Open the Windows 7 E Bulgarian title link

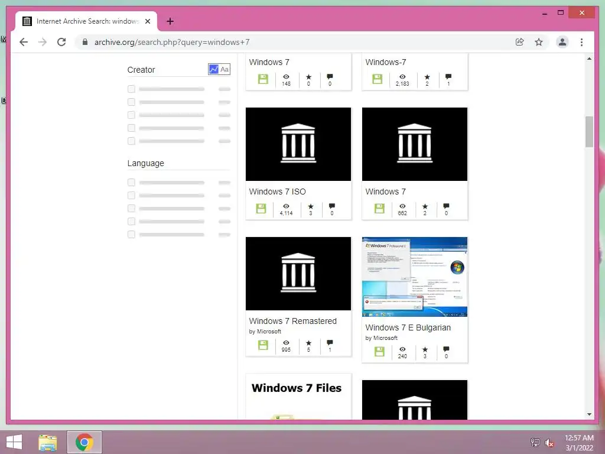tap(408, 327)
